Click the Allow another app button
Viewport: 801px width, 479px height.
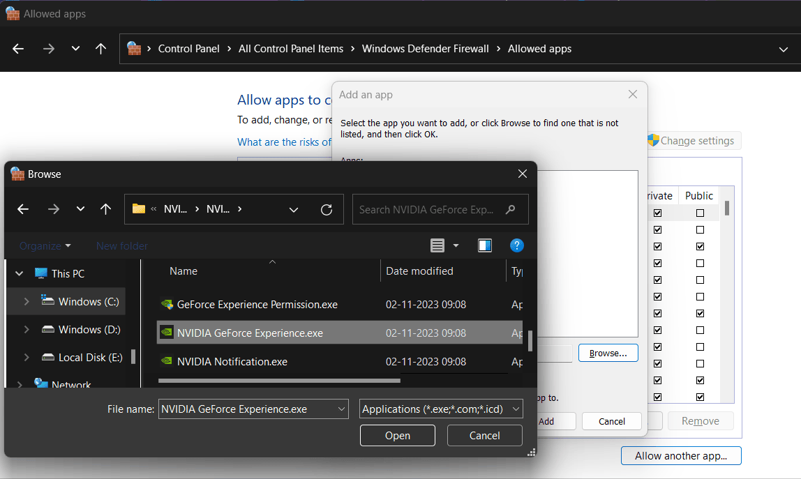click(x=680, y=455)
